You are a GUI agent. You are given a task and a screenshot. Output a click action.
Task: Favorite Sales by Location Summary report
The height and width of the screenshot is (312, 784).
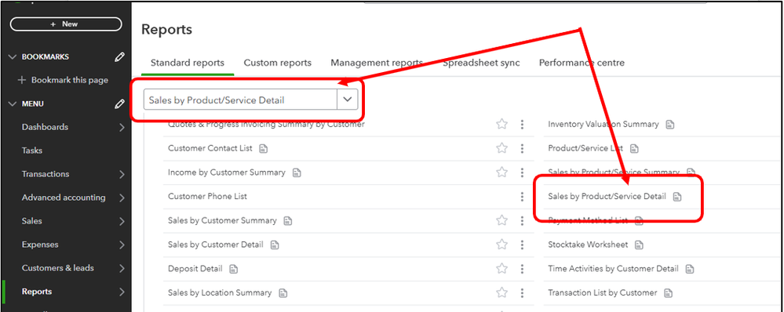click(502, 292)
